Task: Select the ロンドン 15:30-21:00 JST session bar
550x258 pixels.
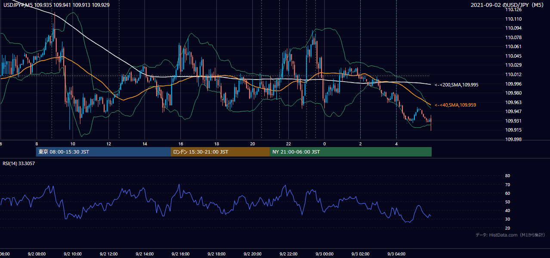Action: (220, 152)
